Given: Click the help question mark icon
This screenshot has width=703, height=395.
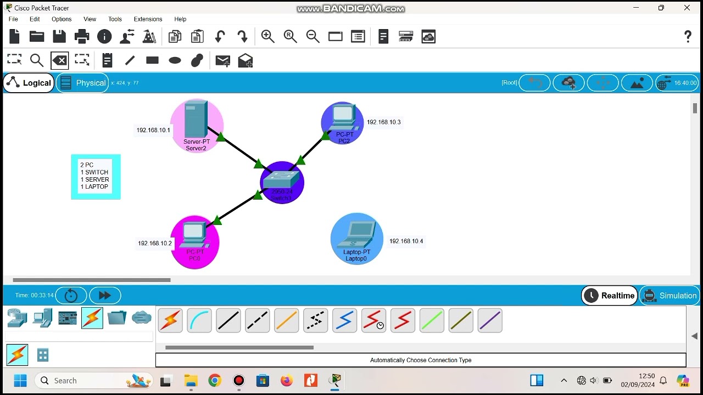Looking at the screenshot, I should (688, 37).
